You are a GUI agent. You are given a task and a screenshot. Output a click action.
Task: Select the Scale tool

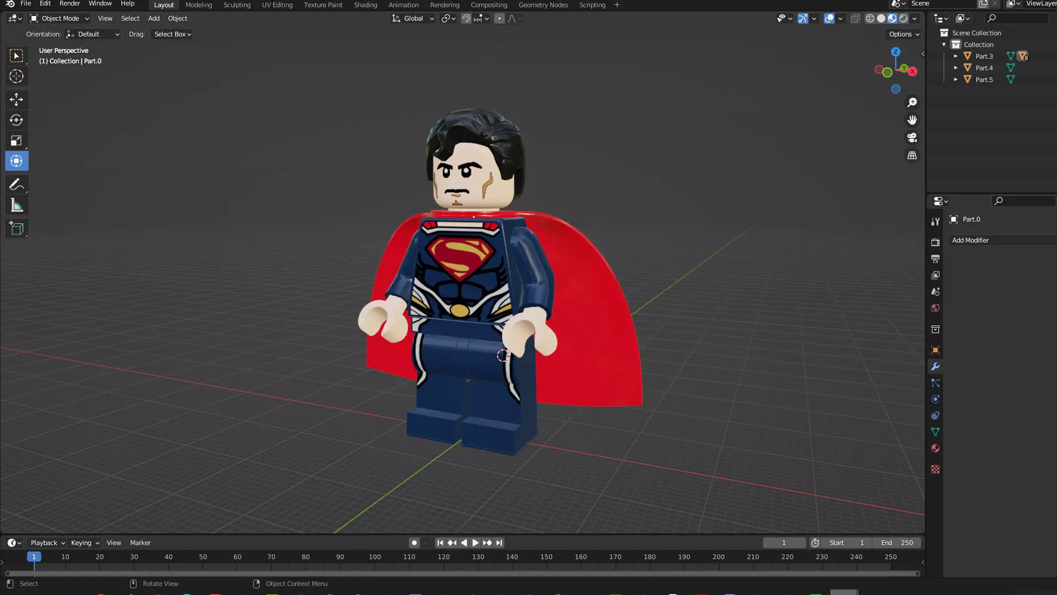pos(17,141)
